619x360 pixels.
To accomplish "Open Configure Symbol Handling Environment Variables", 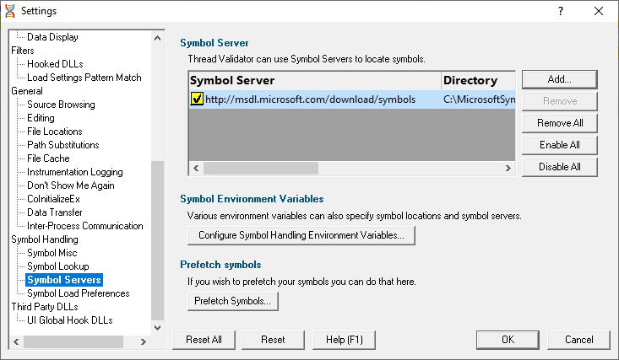I will 301,235.
